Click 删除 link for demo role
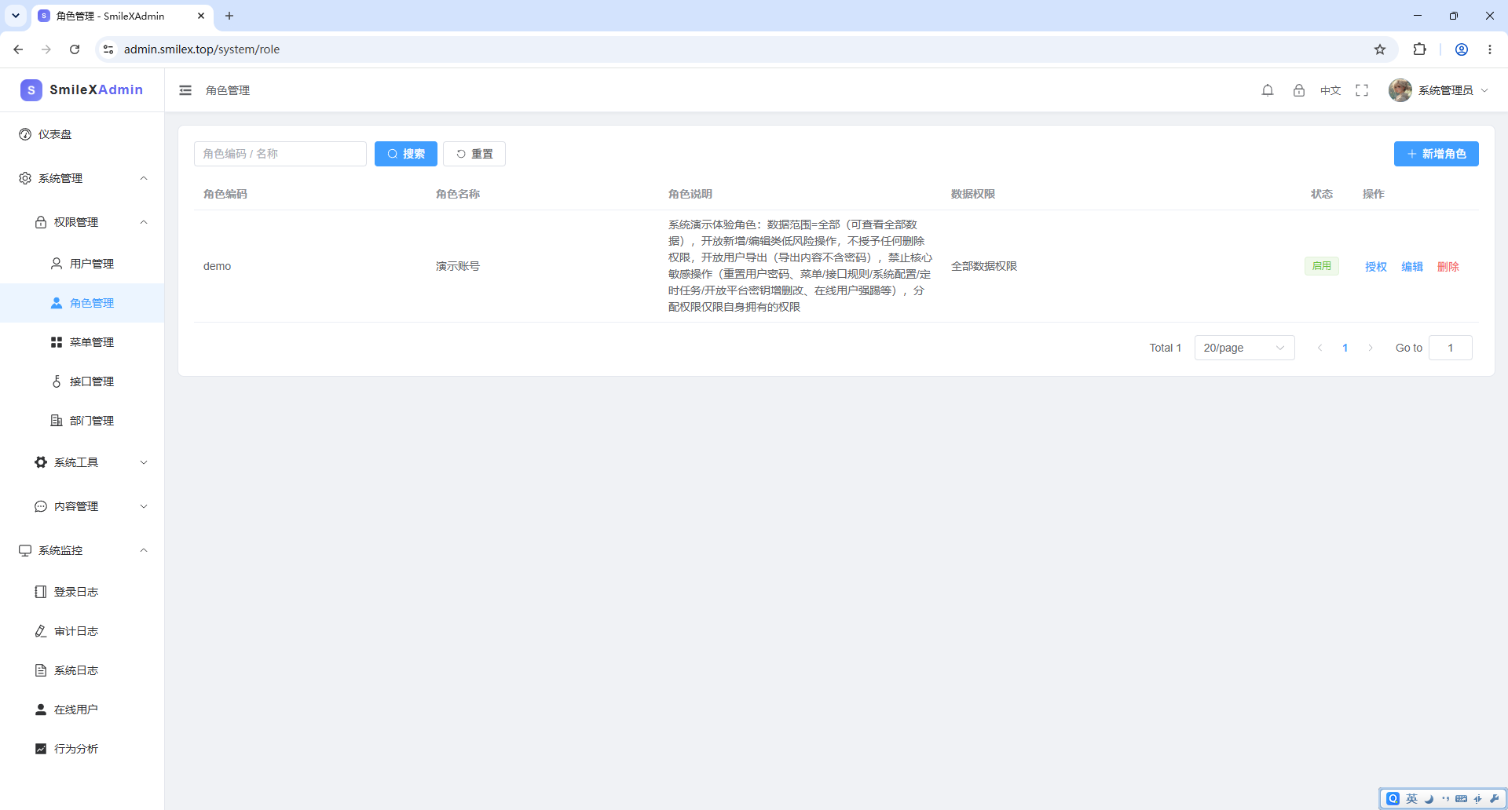Viewport: 1508px width, 810px height. 1448,267
